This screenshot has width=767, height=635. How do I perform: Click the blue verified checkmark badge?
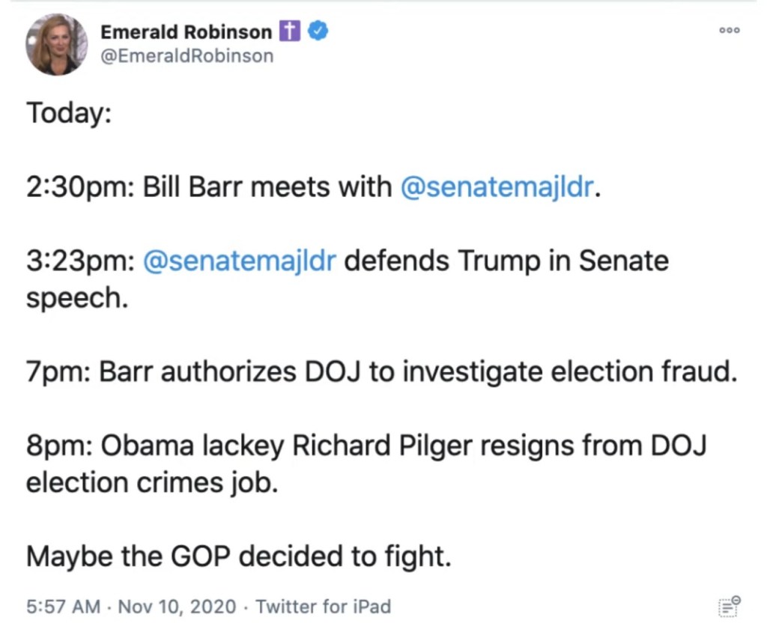[318, 31]
